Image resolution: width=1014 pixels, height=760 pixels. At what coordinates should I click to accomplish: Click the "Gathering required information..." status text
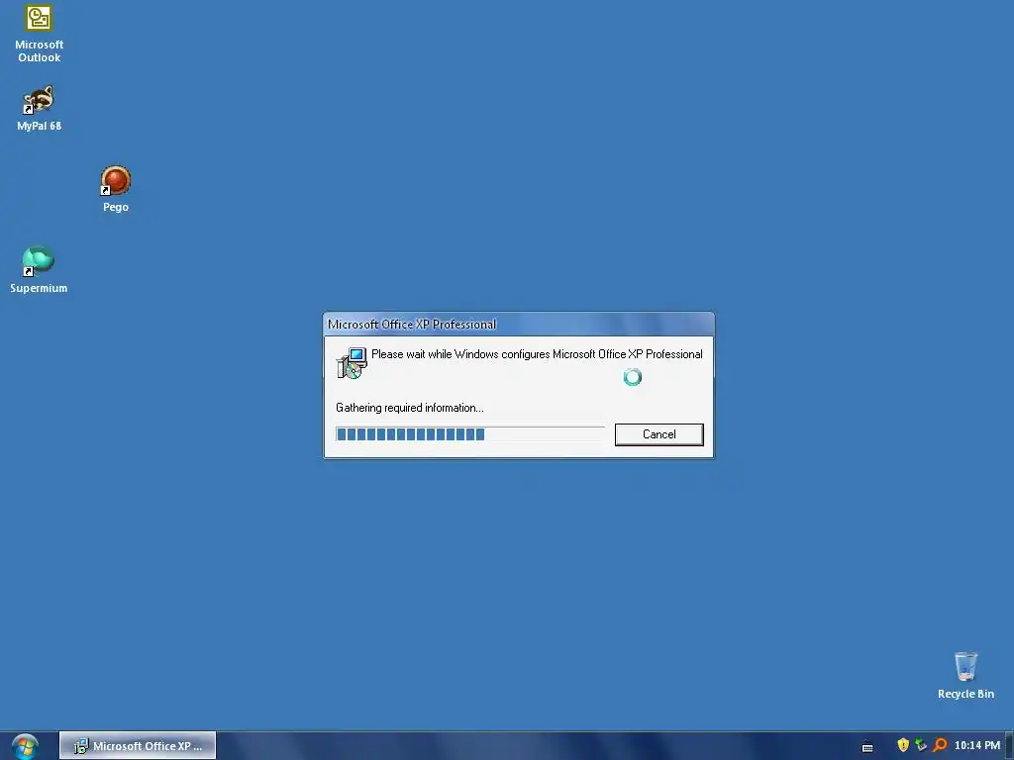tap(409, 408)
